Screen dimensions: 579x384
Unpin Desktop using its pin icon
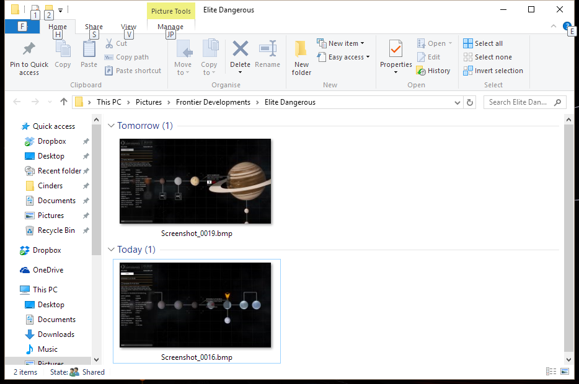coord(86,156)
